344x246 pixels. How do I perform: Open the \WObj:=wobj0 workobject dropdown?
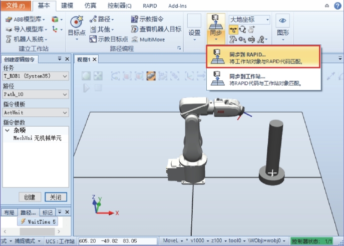coord(266,240)
